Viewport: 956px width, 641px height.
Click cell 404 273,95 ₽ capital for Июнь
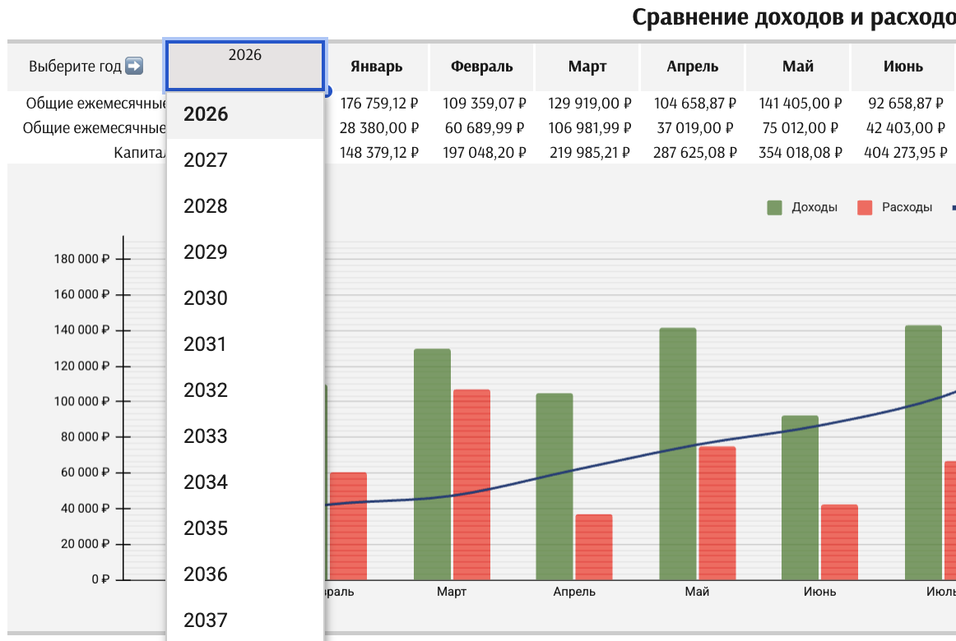[905, 153]
